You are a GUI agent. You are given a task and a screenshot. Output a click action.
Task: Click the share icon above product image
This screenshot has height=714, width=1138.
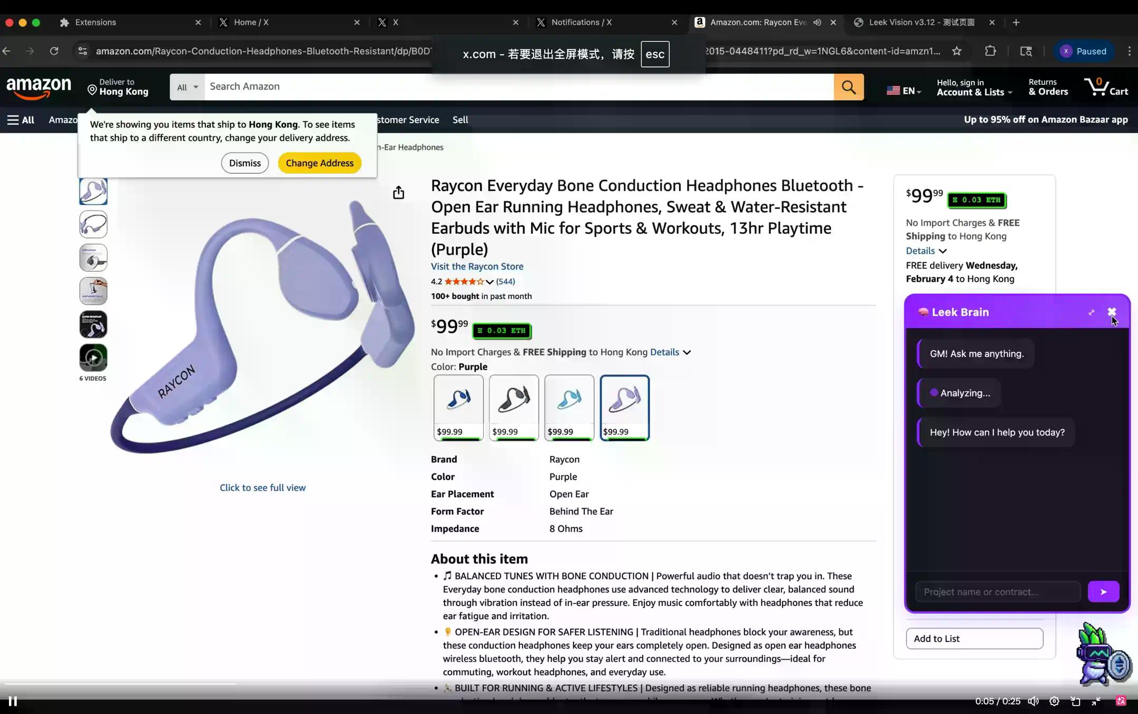tap(398, 193)
